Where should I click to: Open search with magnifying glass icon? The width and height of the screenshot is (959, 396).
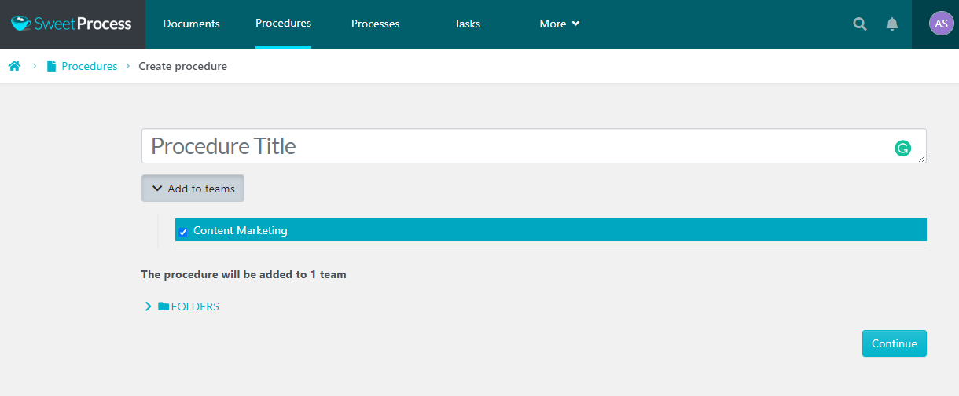860,24
